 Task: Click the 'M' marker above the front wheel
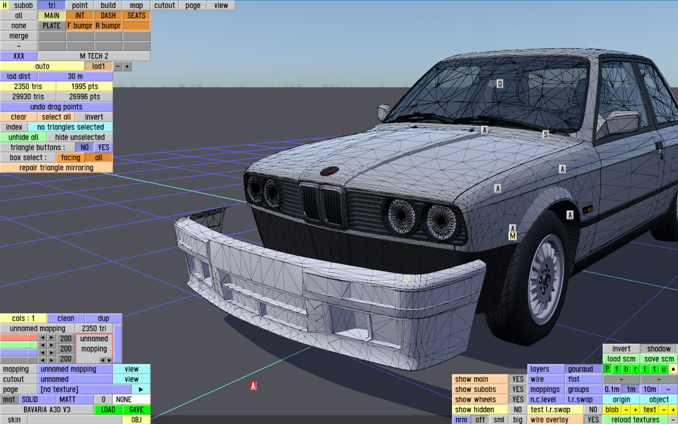coord(513,236)
